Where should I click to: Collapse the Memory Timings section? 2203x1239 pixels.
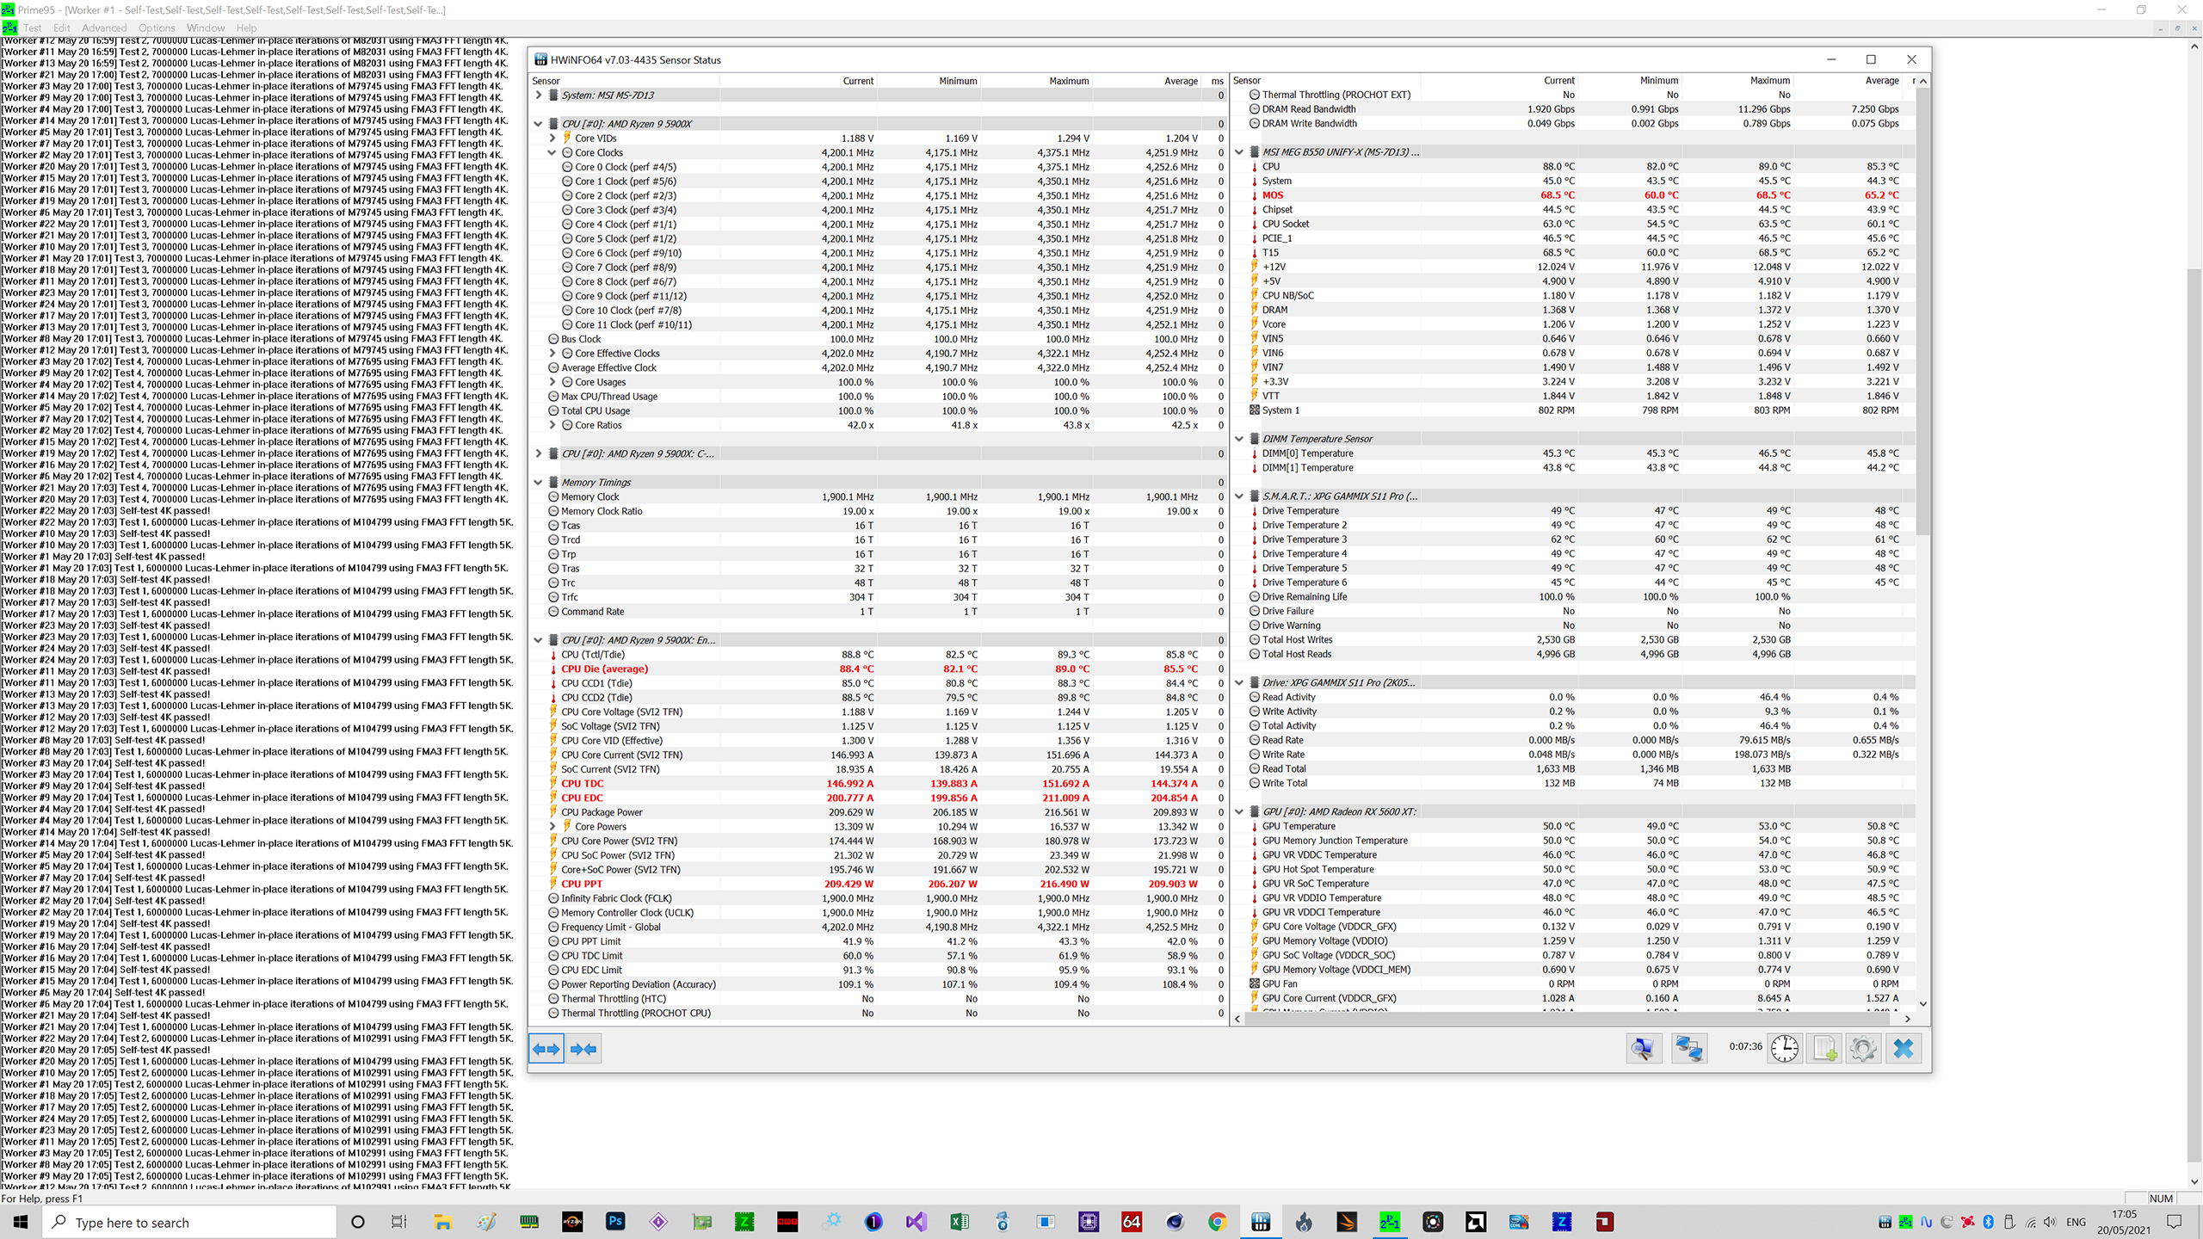[539, 482]
